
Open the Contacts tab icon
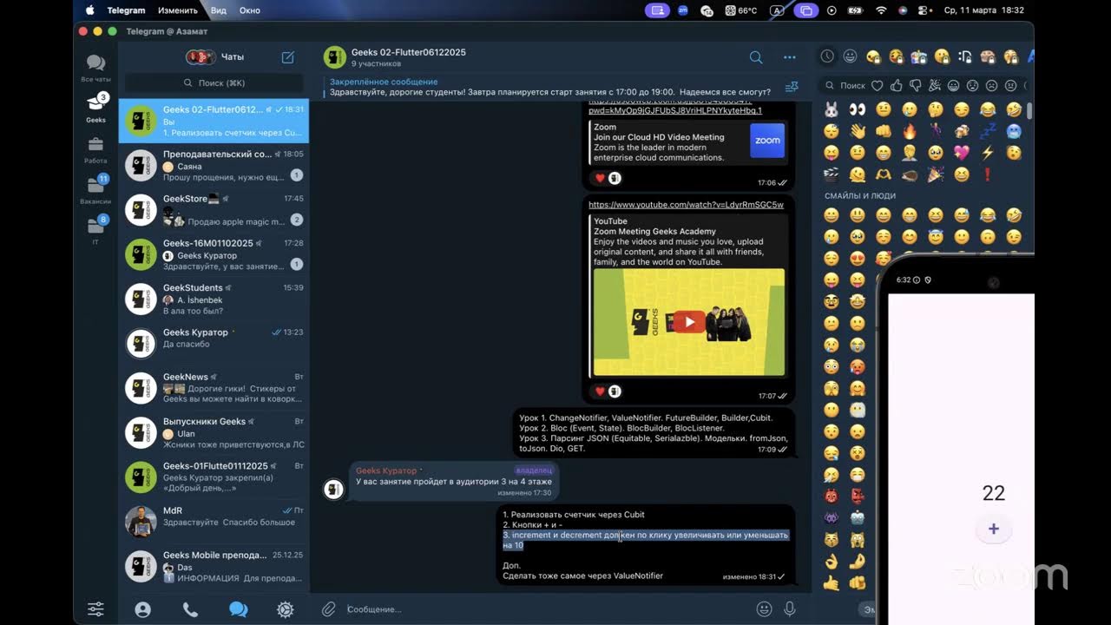pos(143,609)
